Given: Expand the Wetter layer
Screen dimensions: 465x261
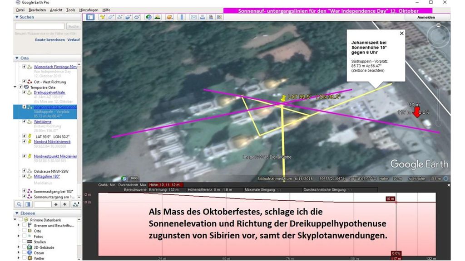Looking at the screenshot, I should point(19,258).
